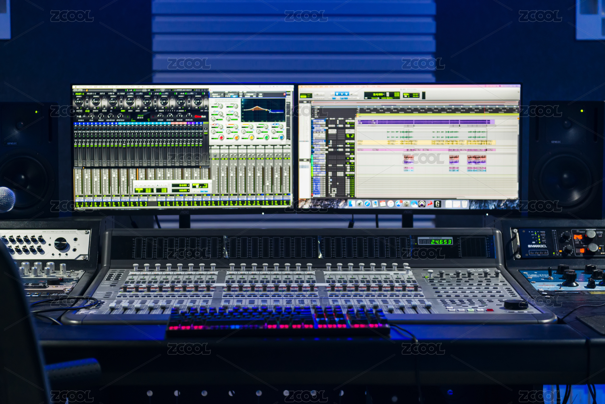Open the Trash in the Dock
The image size is (605, 404).
[x=464, y=204]
